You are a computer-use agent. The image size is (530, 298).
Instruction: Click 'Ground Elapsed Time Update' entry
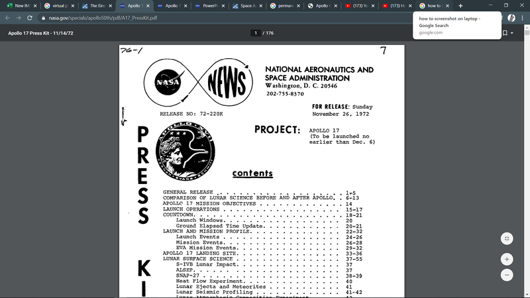269,226
